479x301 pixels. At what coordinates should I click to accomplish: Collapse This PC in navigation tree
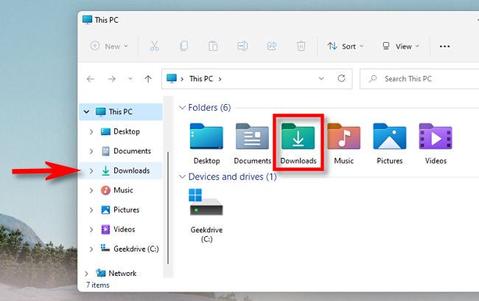86,112
